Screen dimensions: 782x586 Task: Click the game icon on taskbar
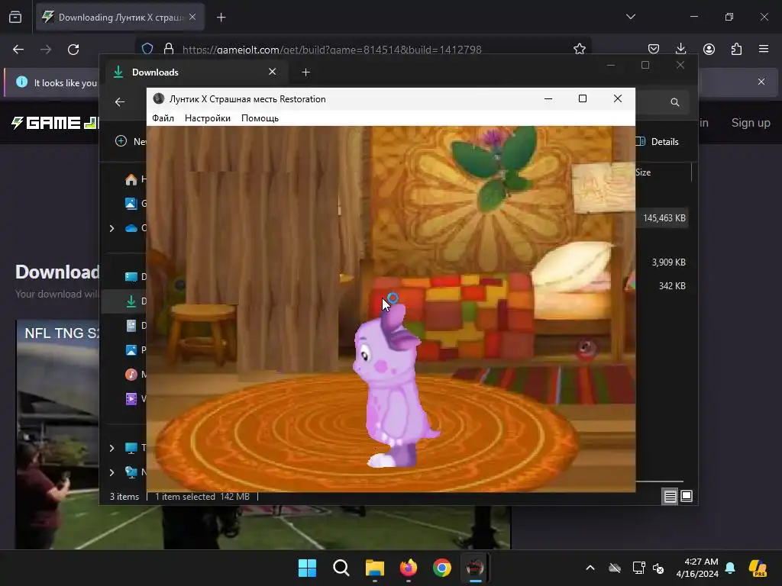475,568
